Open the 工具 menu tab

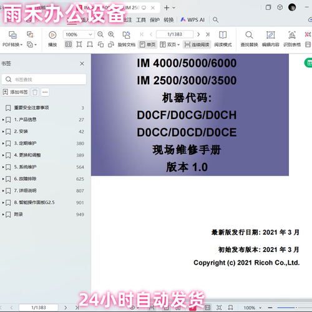tap(141, 20)
